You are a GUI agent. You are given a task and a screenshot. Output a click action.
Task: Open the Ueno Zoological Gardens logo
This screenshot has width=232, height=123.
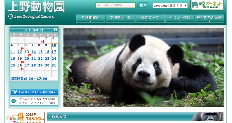pos(31,17)
